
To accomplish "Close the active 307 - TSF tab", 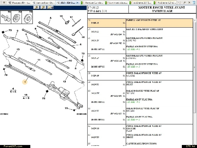I will coord(77,3).
